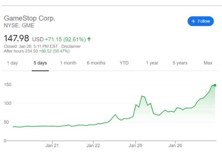
Task: Click the 150 y-axis label
Action: coord(8,85)
